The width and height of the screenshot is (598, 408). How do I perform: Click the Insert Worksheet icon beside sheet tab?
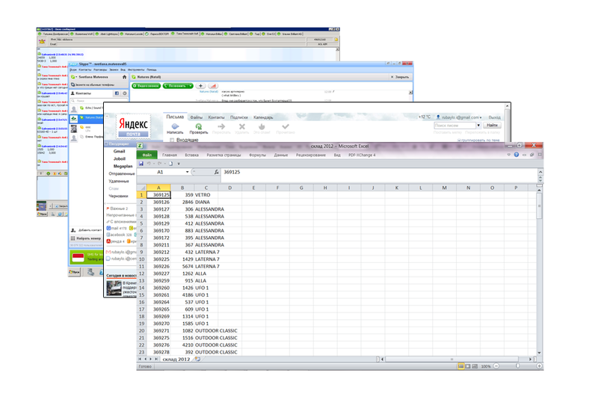pyautogui.click(x=198, y=359)
